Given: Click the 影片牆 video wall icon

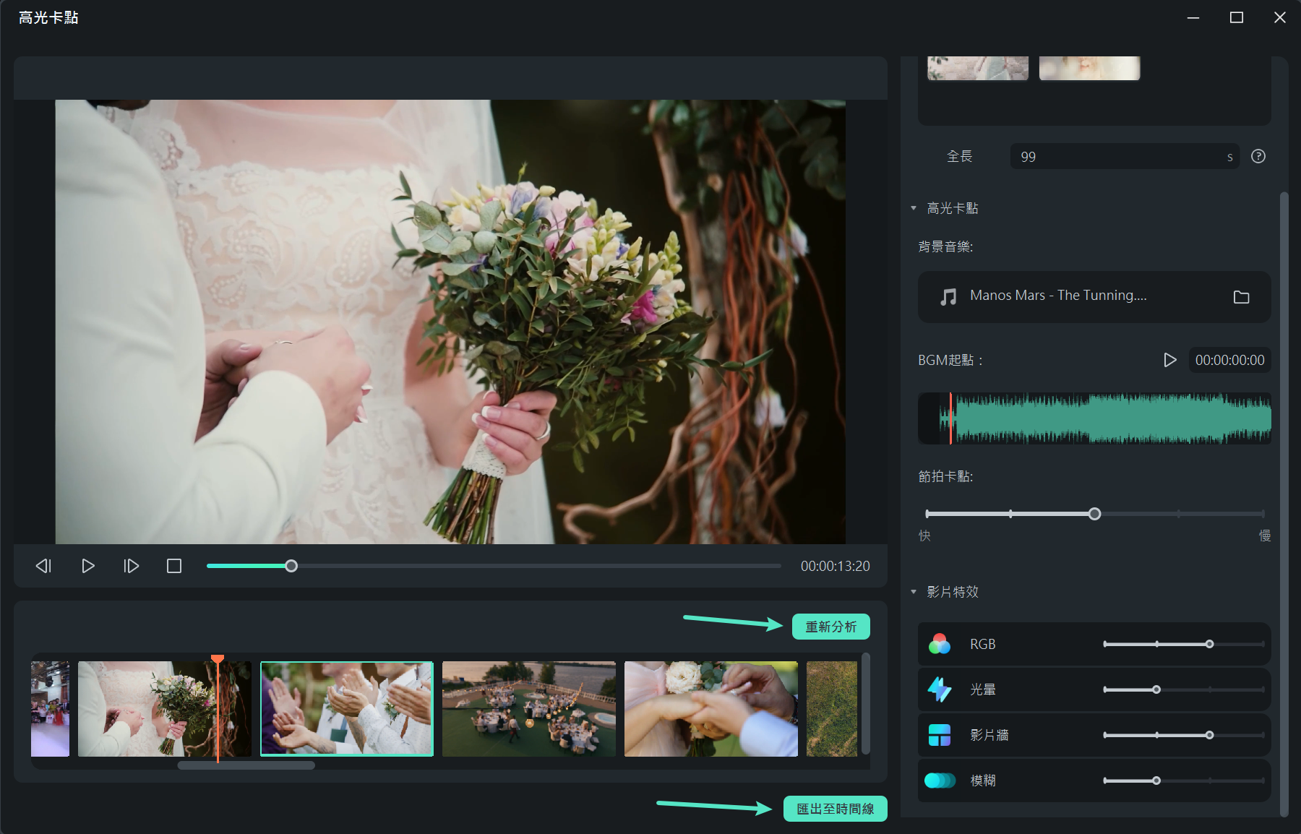Looking at the screenshot, I should [940, 735].
